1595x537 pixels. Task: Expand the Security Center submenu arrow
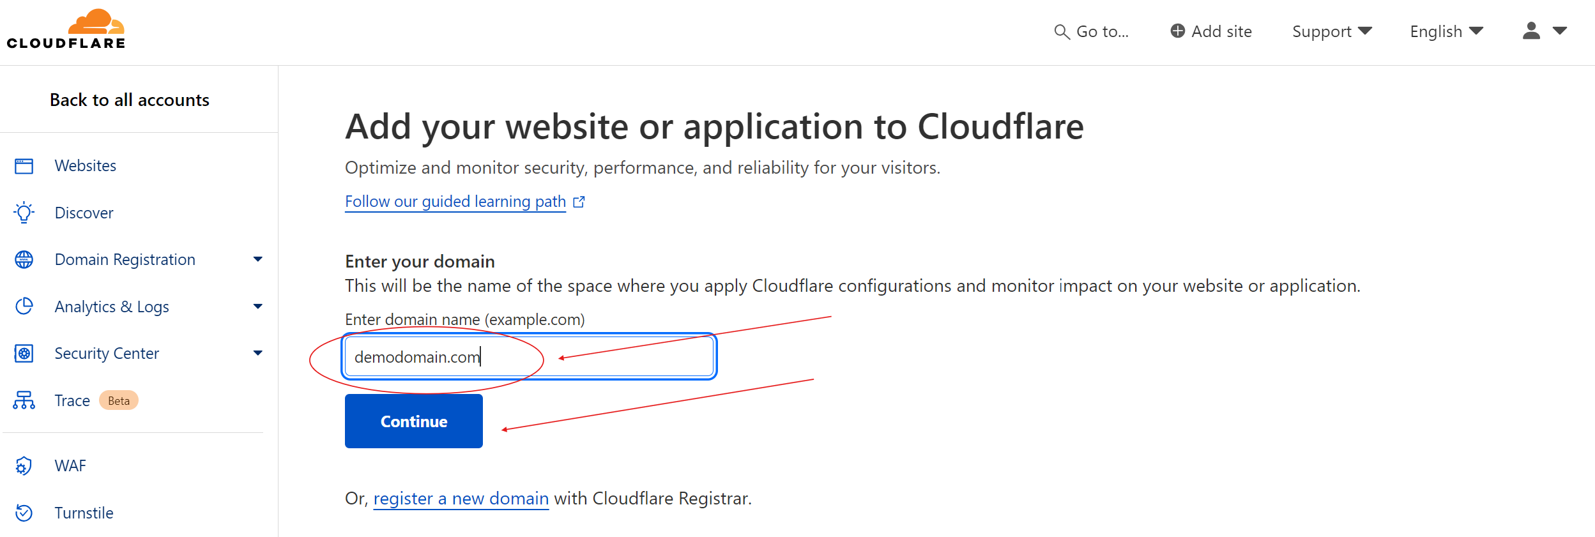coord(258,353)
